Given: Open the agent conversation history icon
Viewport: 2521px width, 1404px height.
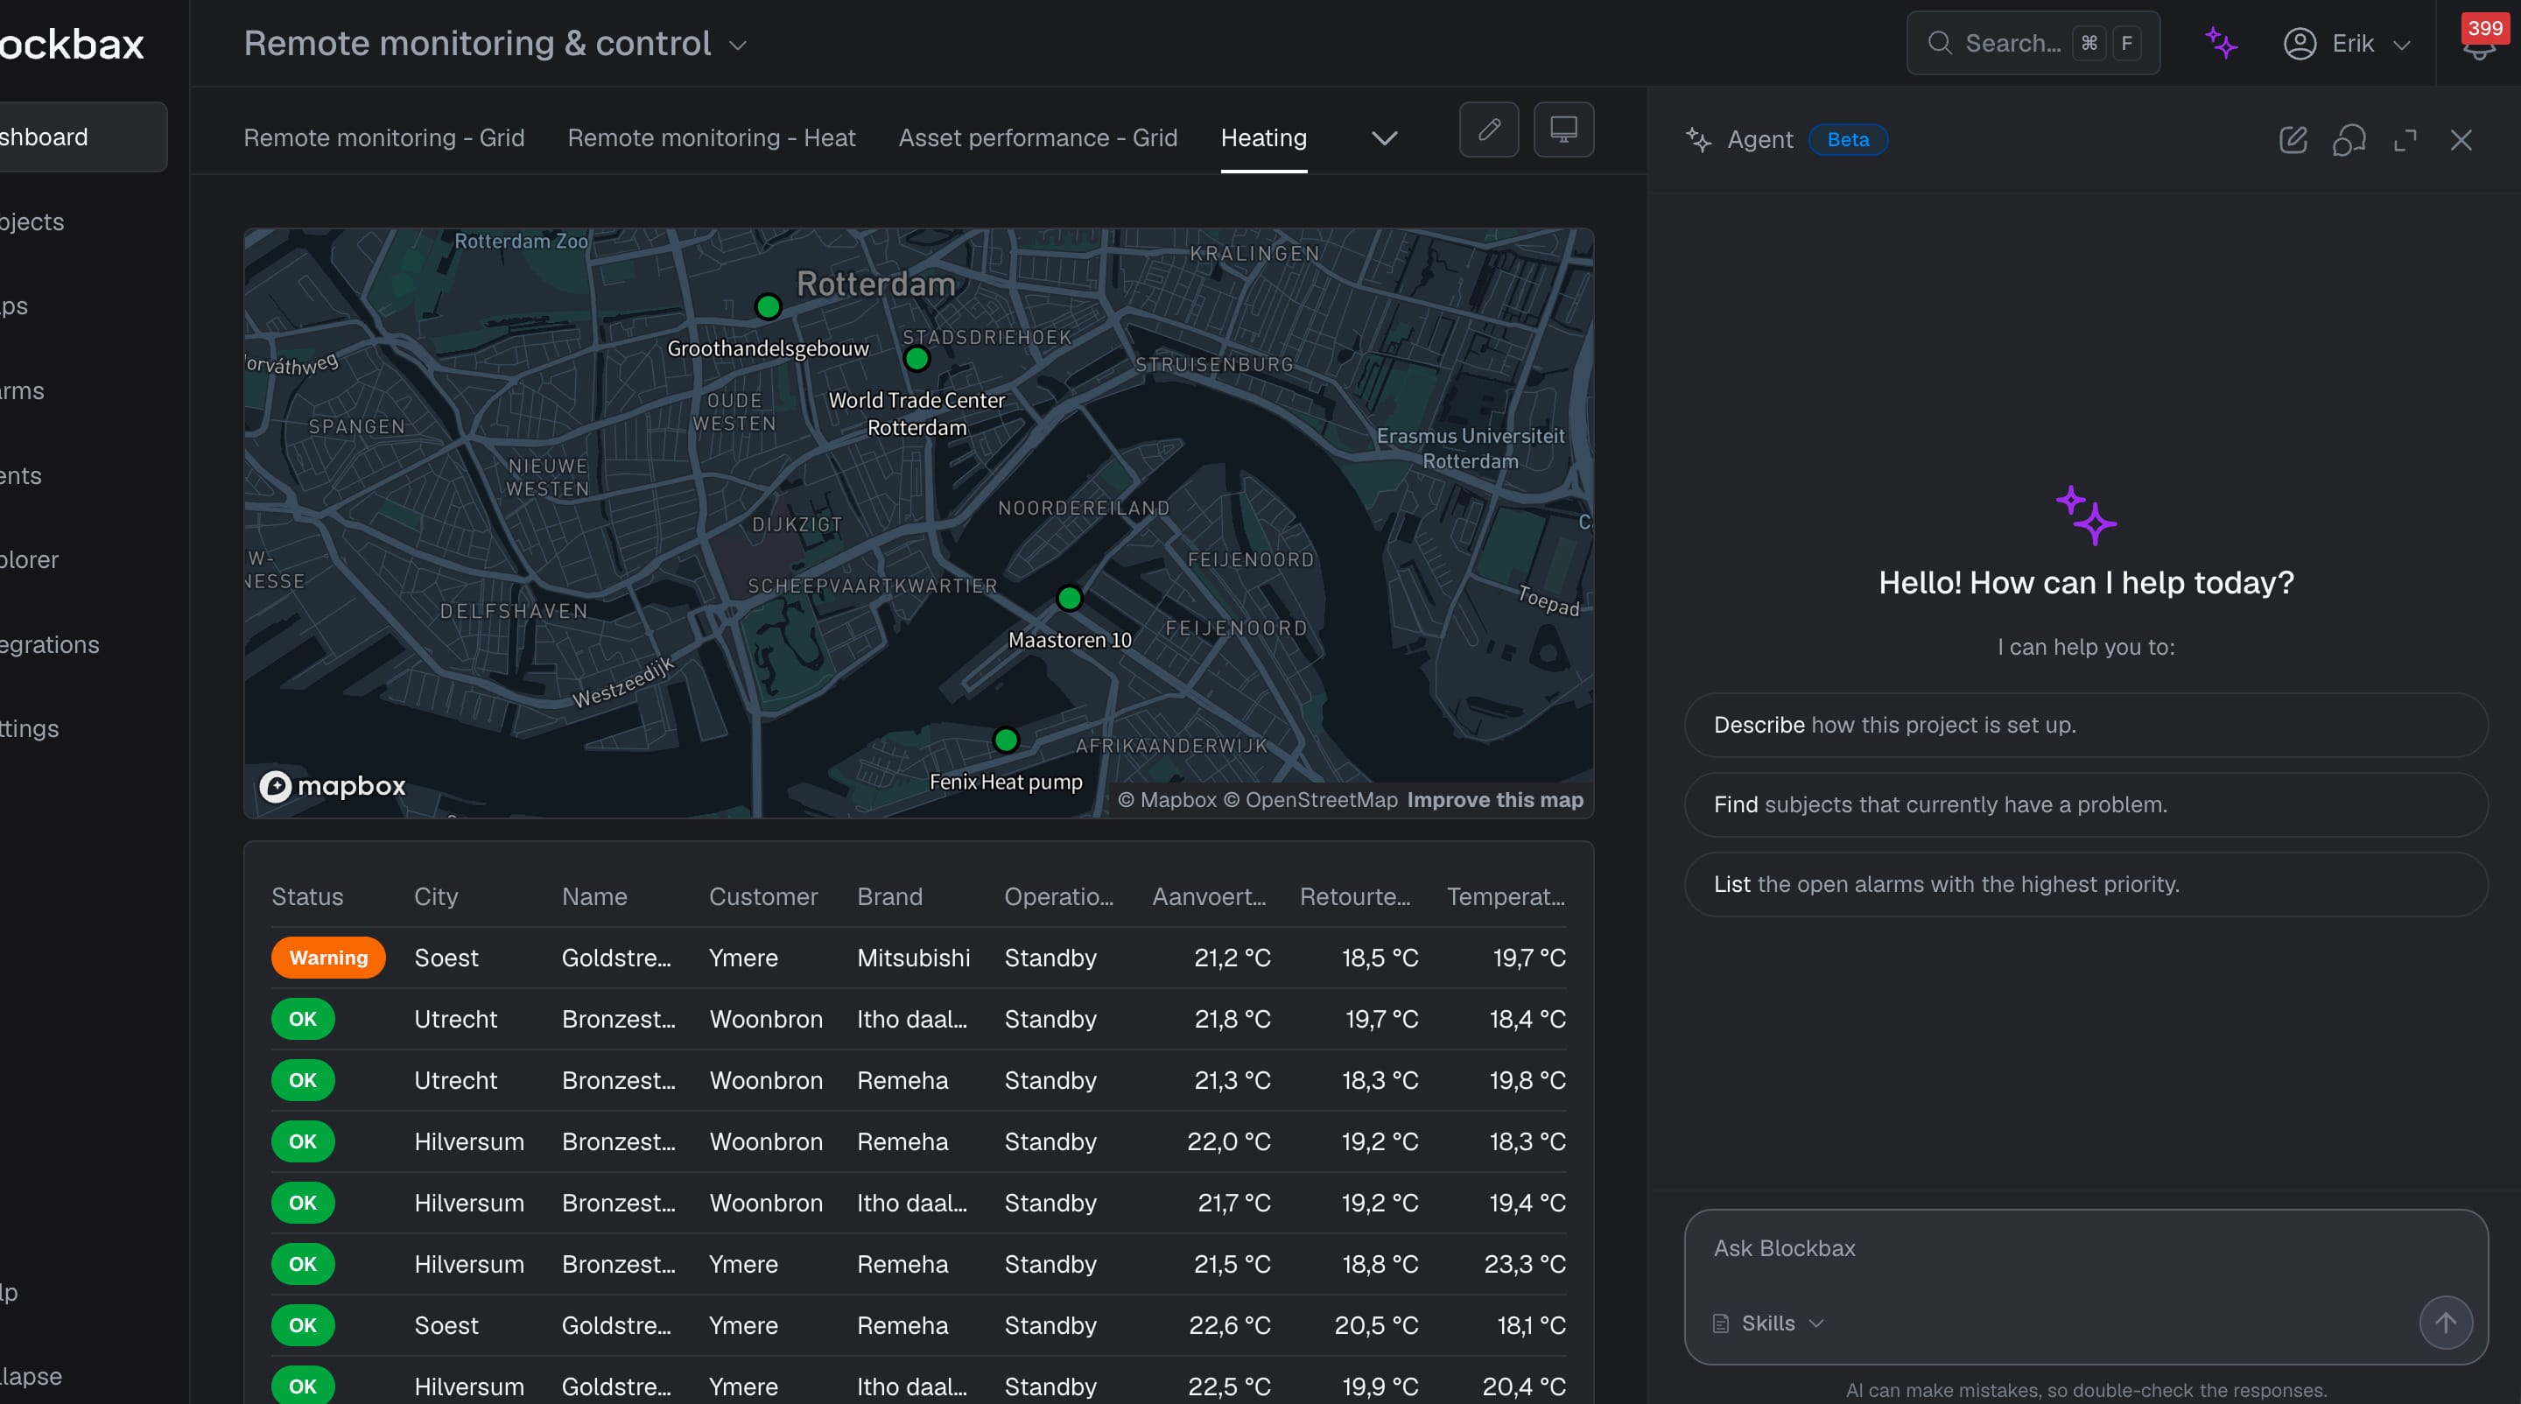Looking at the screenshot, I should pyautogui.click(x=2349, y=140).
